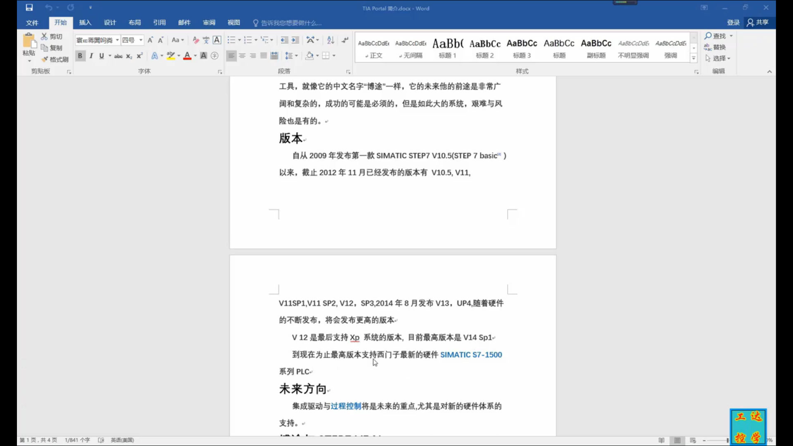Open the font size dropdown showing 四号

pos(141,40)
